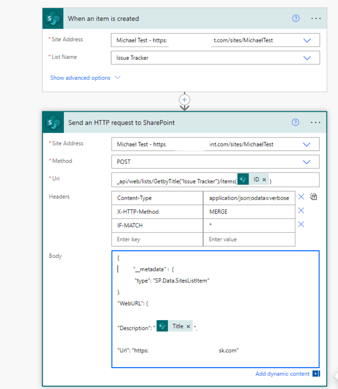
Task: Click the 'When an item is created' title
Action: pyautogui.click(x=103, y=19)
